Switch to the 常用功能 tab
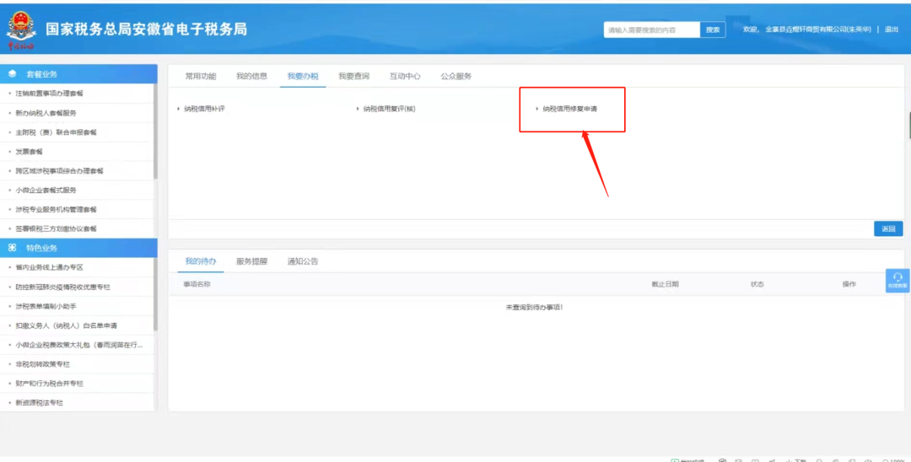The width and height of the screenshot is (911, 462). [x=201, y=76]
